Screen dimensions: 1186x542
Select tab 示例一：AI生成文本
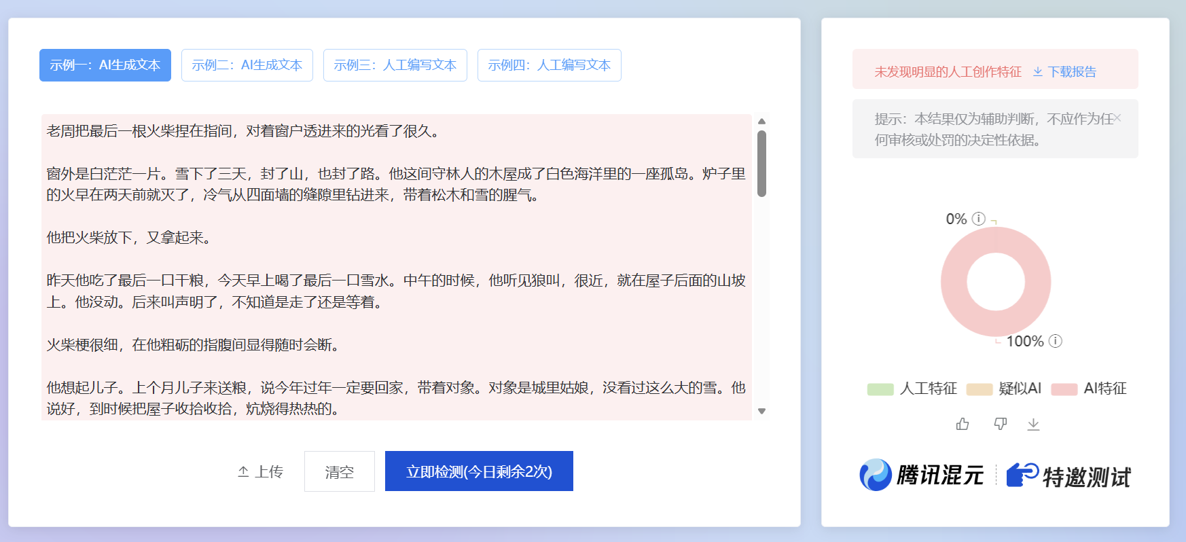105,65
